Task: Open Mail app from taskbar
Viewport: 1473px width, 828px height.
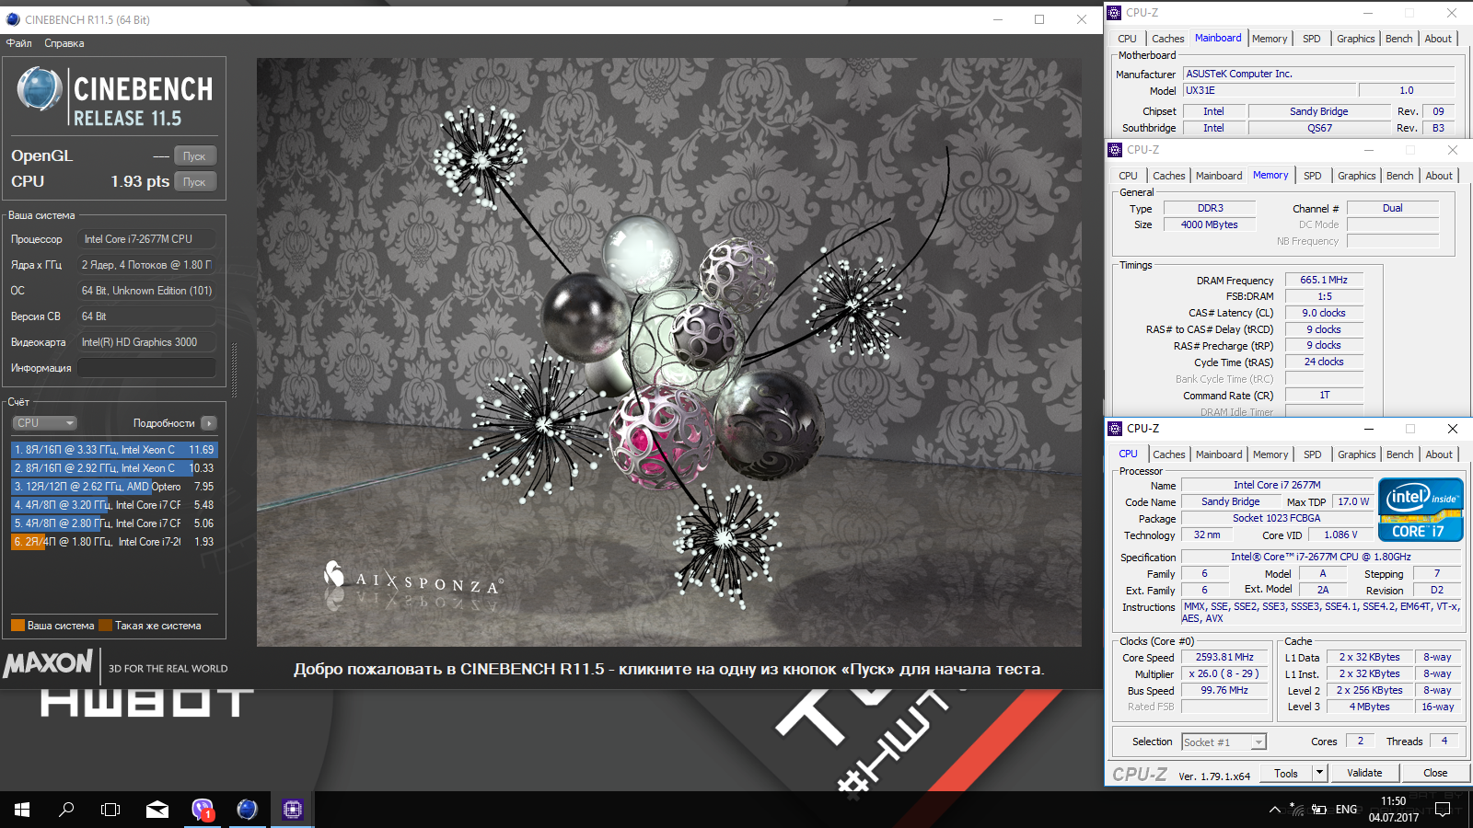Action: tap(157, 810)
